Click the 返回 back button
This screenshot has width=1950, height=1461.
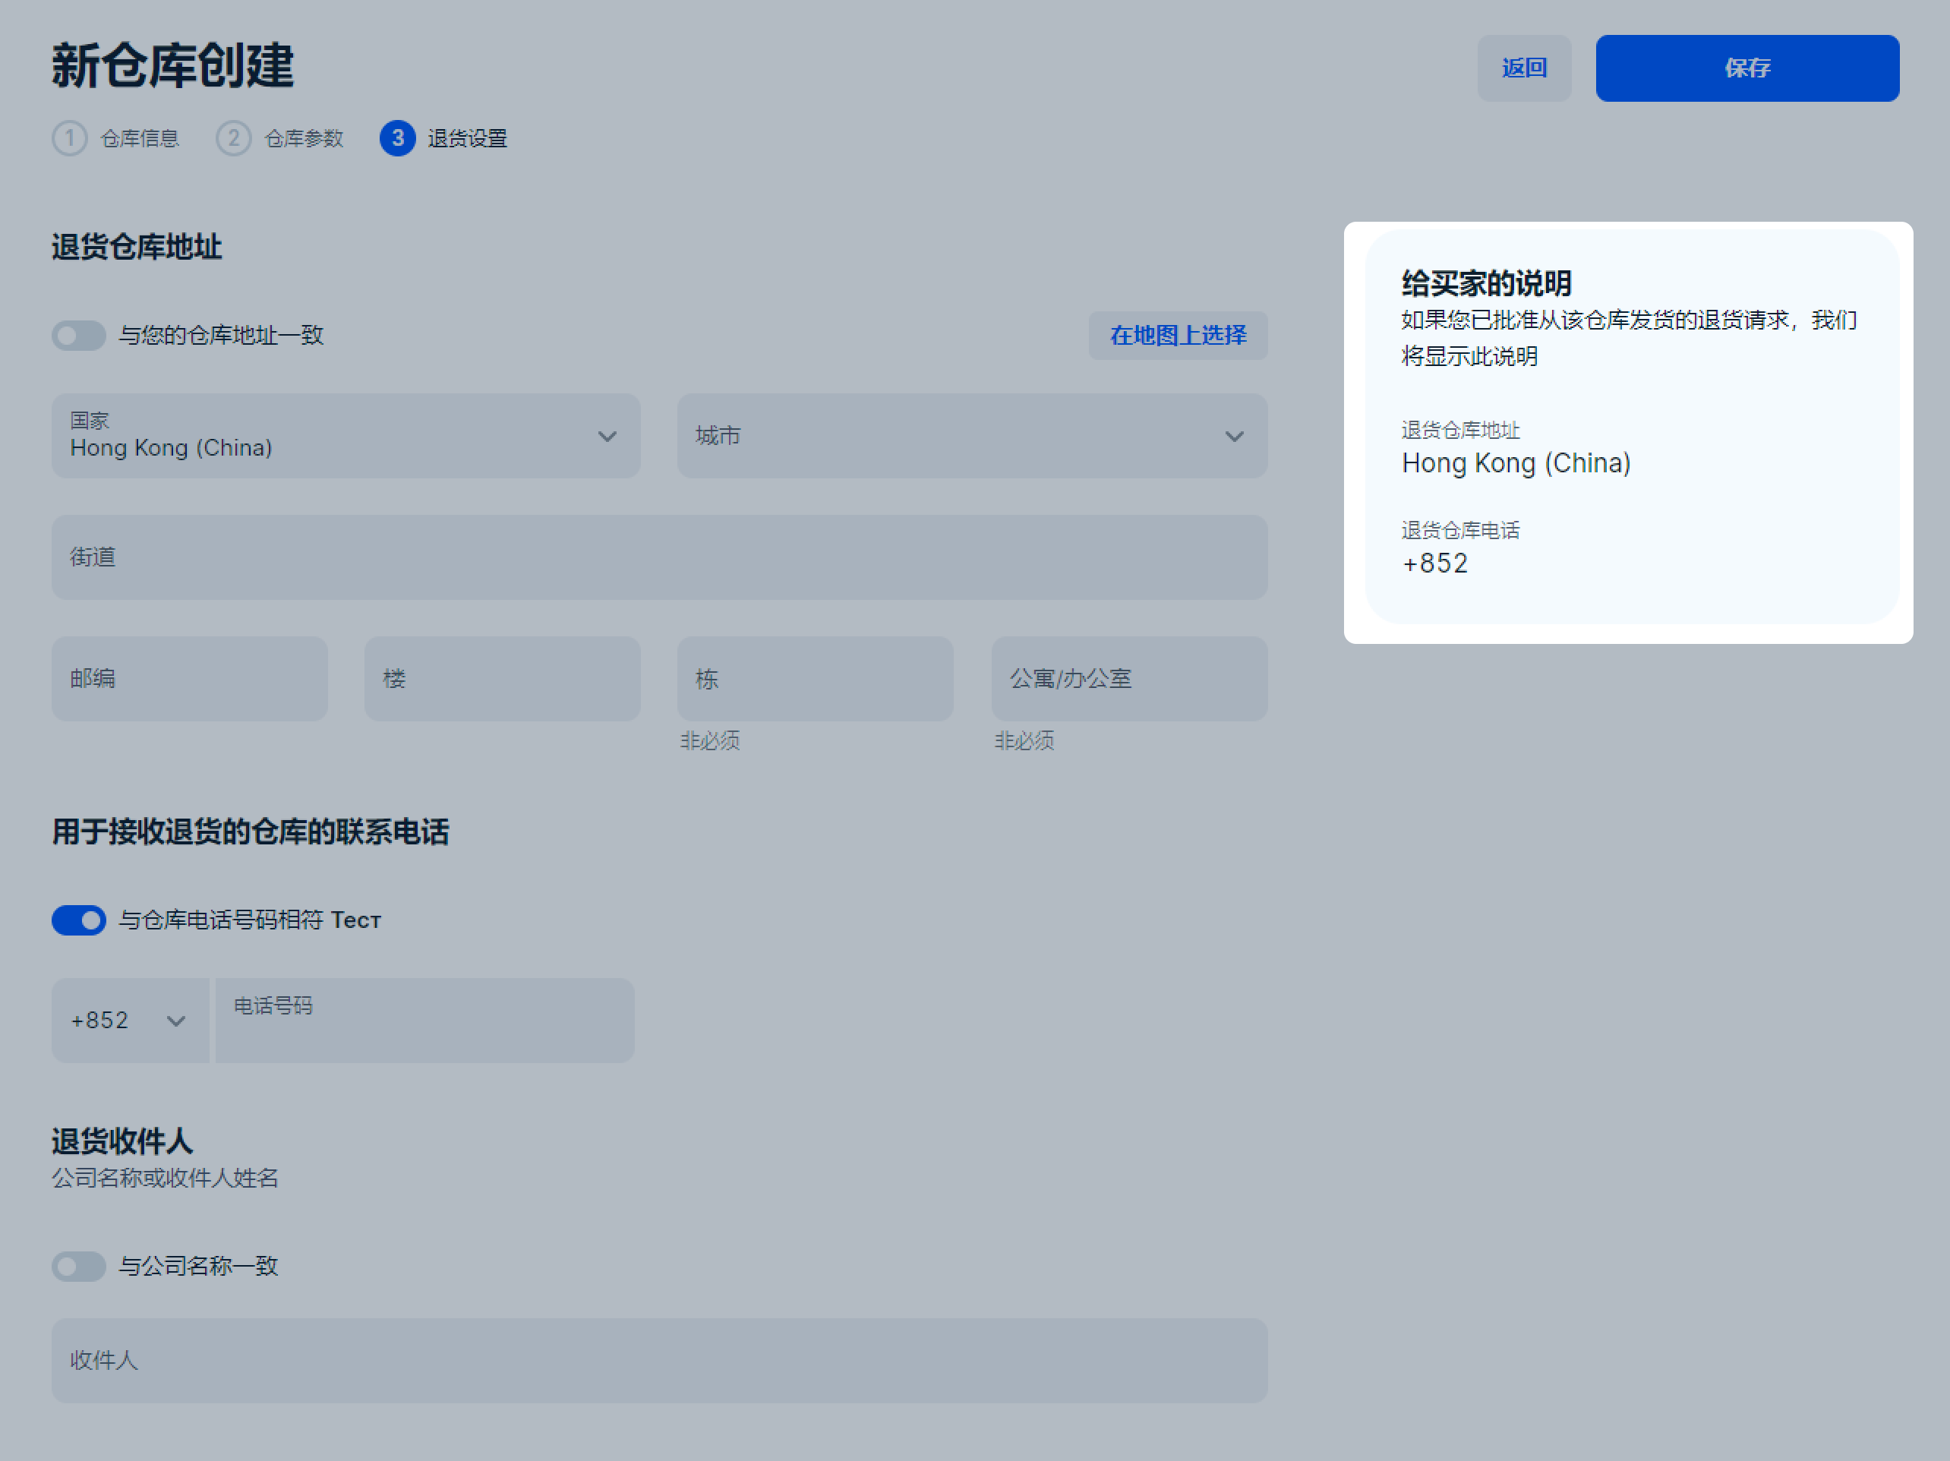(1523, 68)
